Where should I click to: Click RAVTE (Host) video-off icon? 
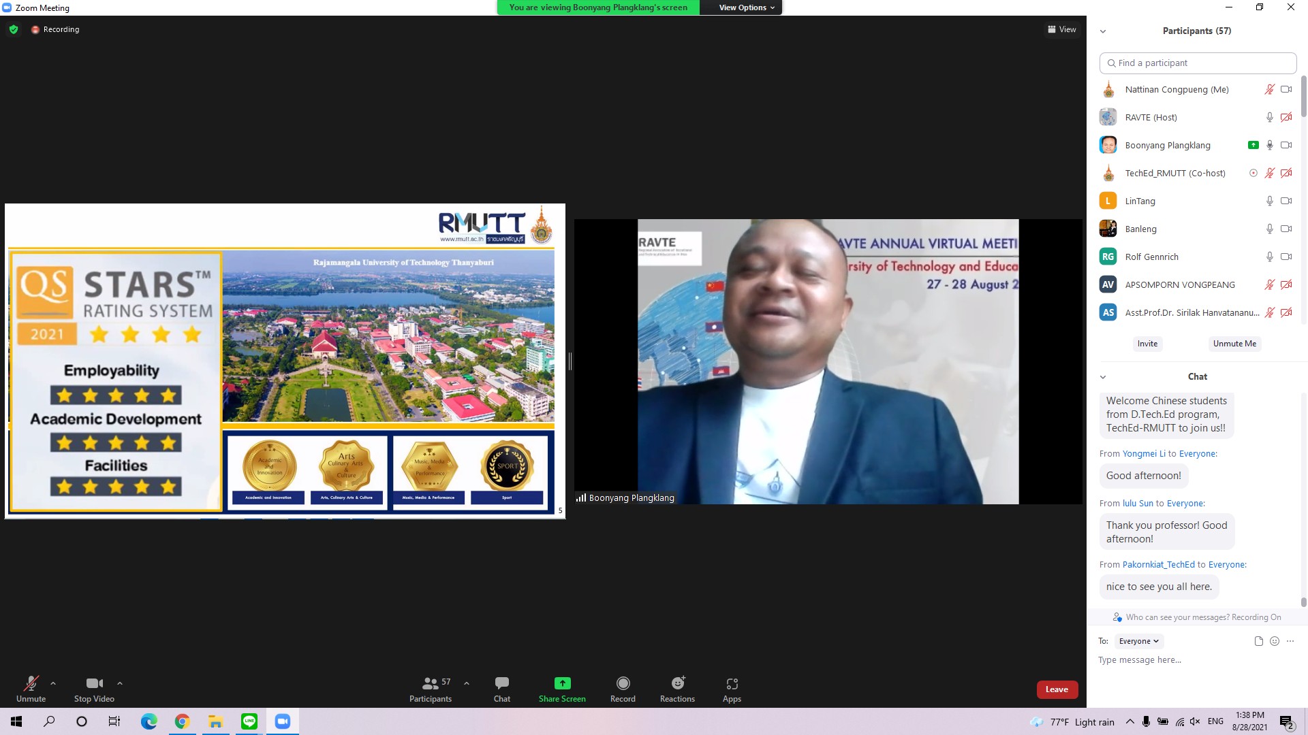tap(1286, 117)
